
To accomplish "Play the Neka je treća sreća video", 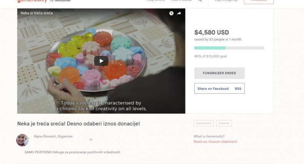I will (x=101, y=61).
